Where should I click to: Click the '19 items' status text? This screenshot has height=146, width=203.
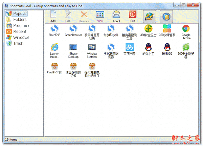coord(11,139)
